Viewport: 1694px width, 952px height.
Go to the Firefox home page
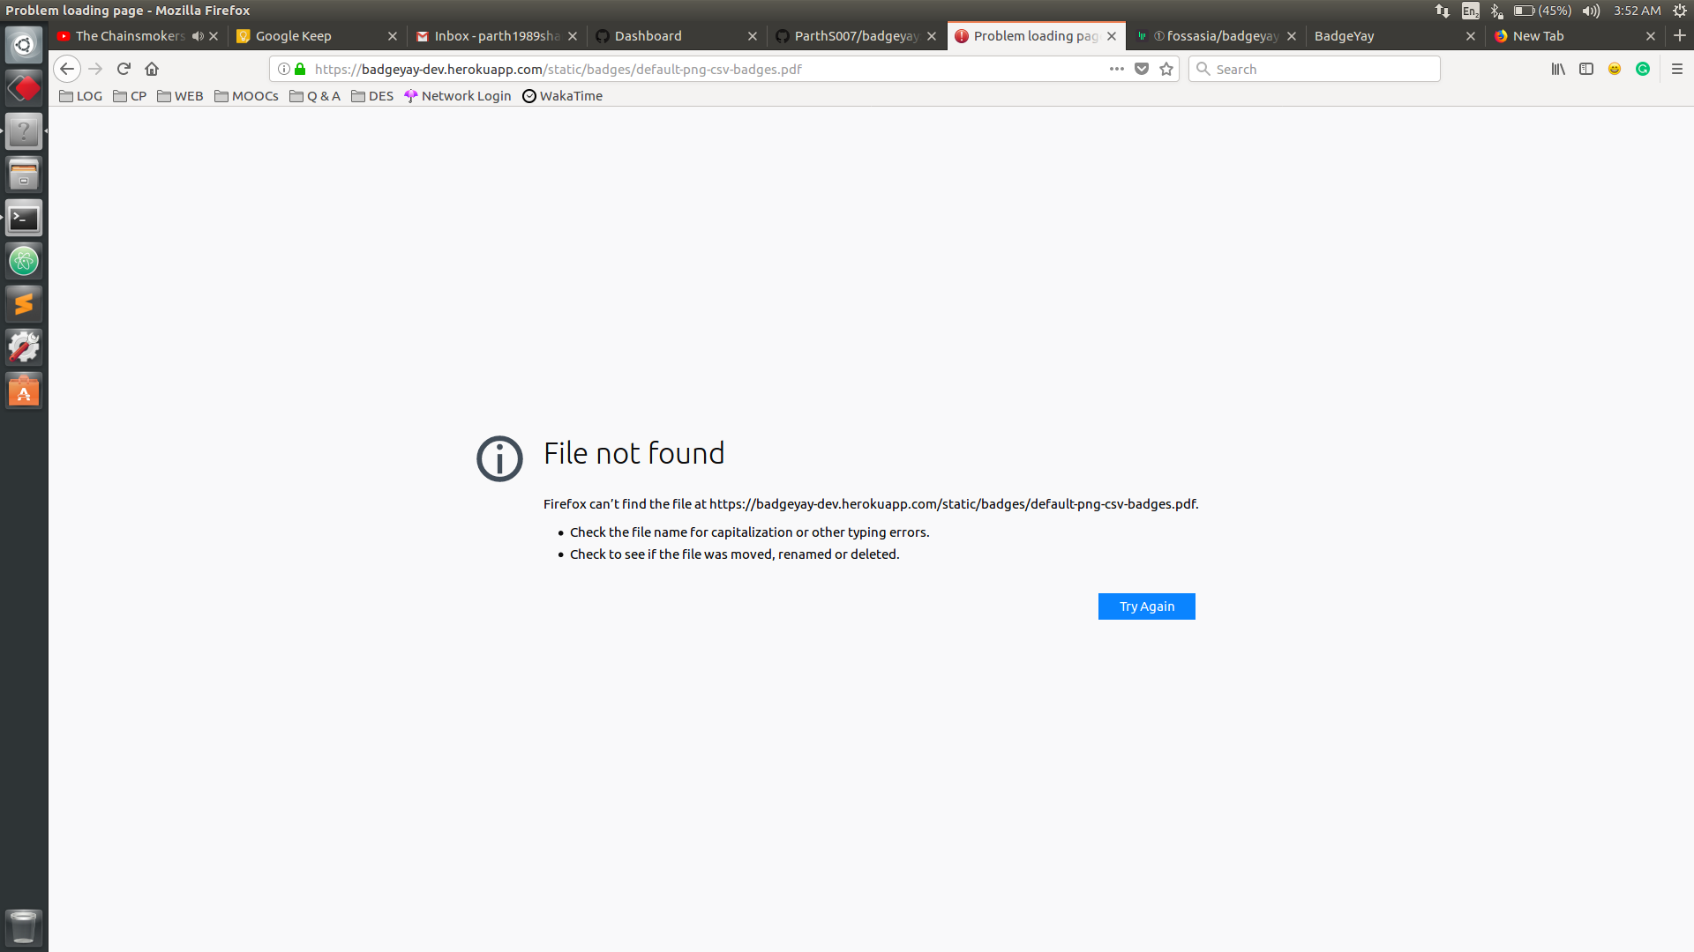pos(152,69)
